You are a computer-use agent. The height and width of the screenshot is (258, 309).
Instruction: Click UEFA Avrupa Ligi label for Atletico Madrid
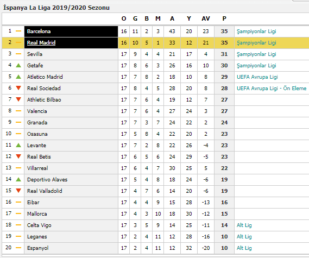[x=257, y=77]
